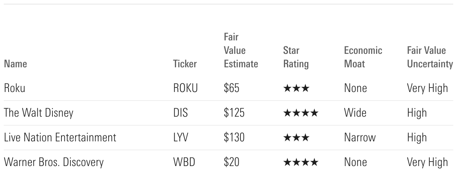Click Live Nation's Narrow moat cell
Image resolution: width=457 pixels, height=178 pixels.
[x=360, y=138]
